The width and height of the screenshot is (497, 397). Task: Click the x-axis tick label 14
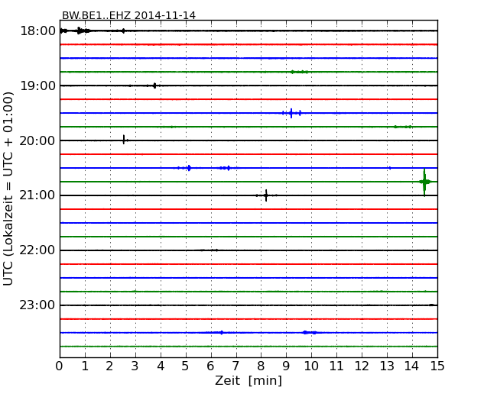[x=411, y=366]
